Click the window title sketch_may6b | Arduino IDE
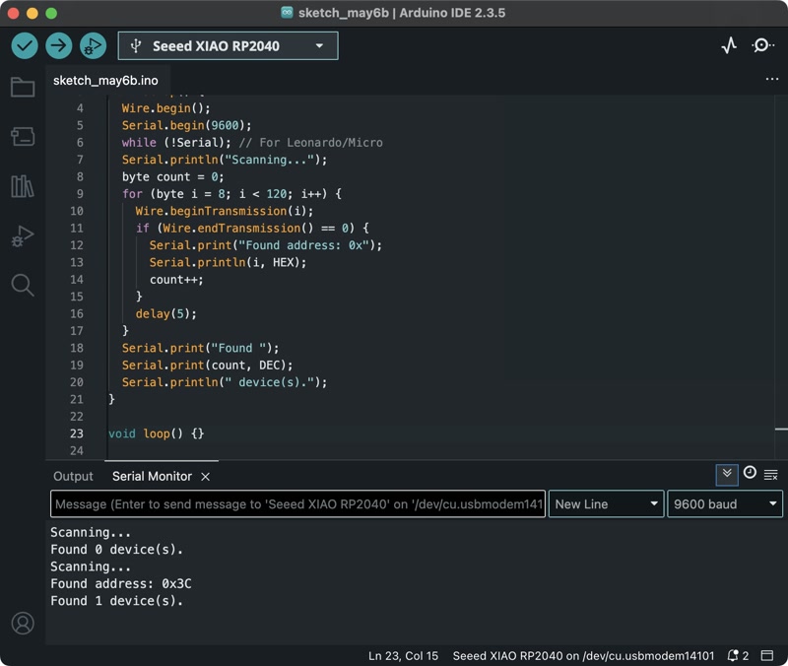This screenshot has height=666, width=788. point(402,13)
